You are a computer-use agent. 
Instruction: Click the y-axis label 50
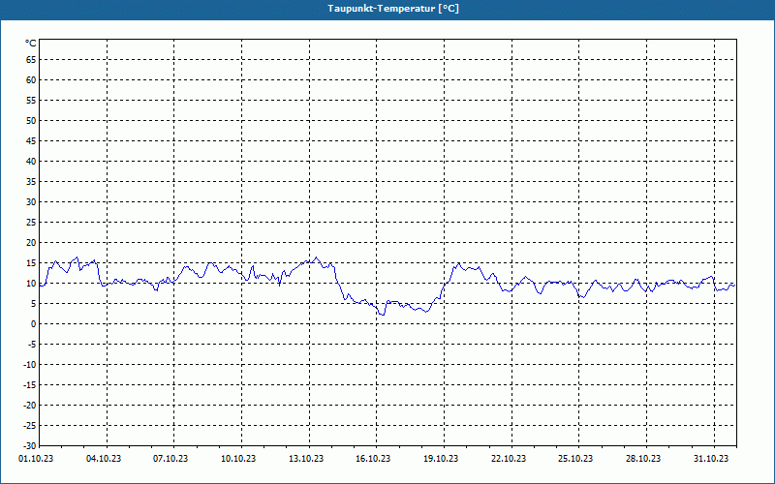31,120
